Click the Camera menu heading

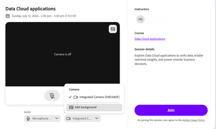tap(74, 89)
